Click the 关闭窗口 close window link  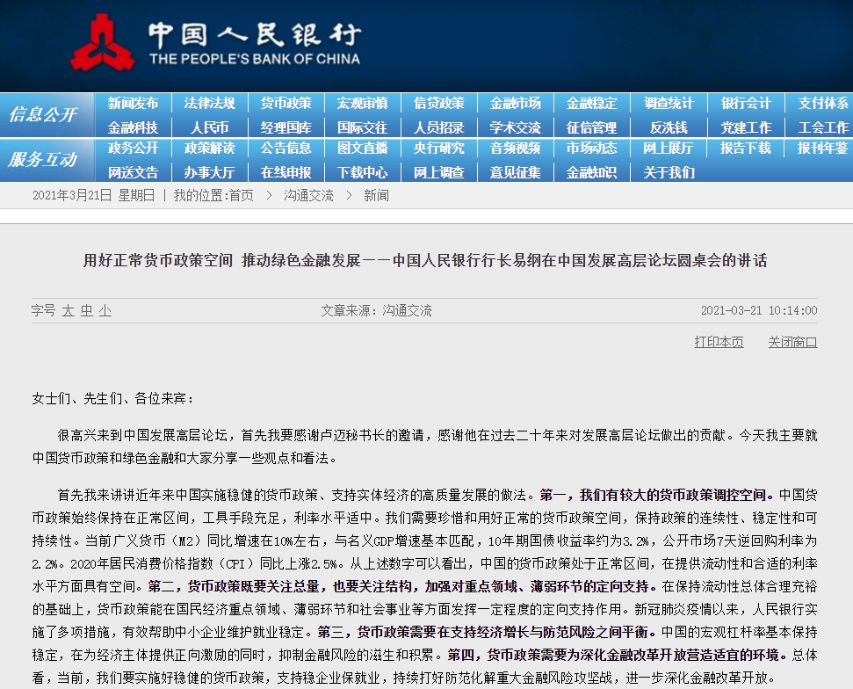point(792,342)
